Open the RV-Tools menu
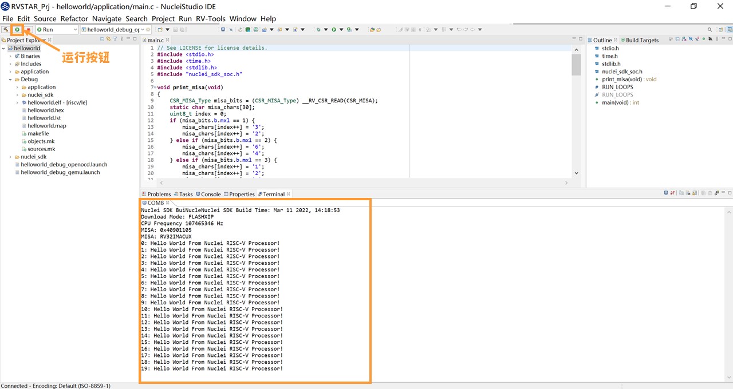The width and height of the screenshot is (733, 389). pos(211,18)
